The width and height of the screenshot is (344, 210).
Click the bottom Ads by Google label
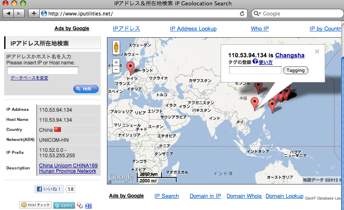coord(126,196)
